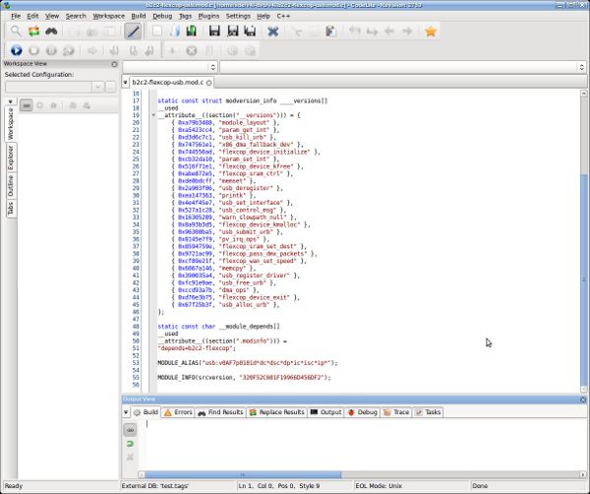Screen dimensions: 590x494
Task: Close the Workspace View pane
Action: [x=114, y=64]
